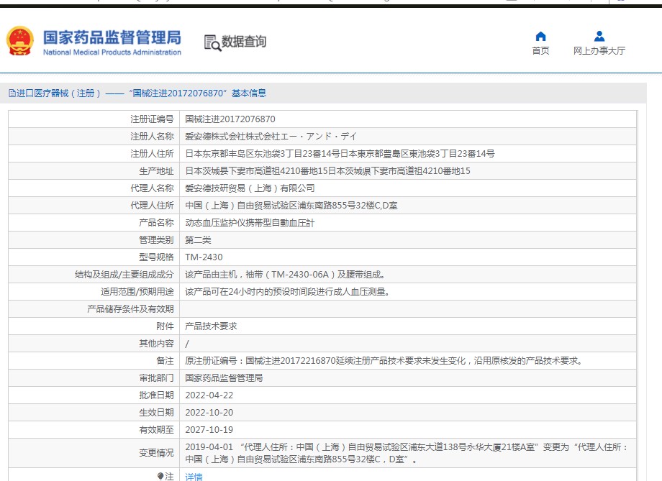Click the document icon before 进口医疗器械
The image size is (662, 481).
(12, 93)
